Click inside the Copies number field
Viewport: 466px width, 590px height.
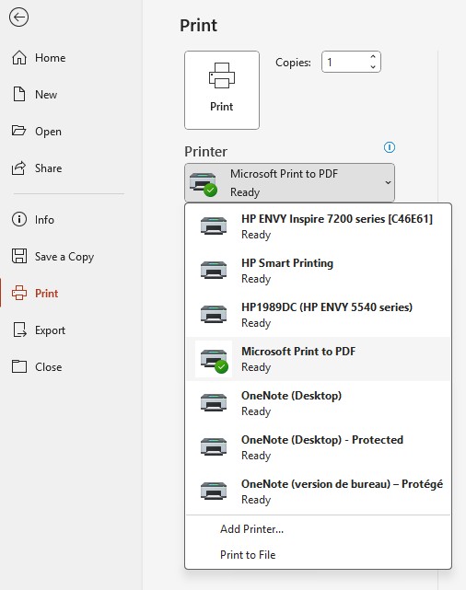coord(345,62)
